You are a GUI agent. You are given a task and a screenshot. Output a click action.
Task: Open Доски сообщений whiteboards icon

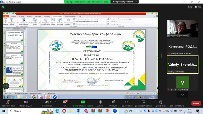coord(143,102)
